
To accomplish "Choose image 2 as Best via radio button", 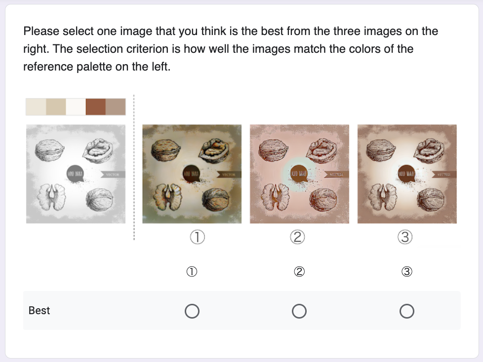I will click(x=299, y=311).
